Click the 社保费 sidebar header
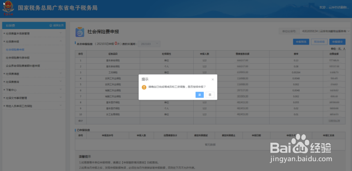The width and height of the screenshot is (352, 171). [11, 25]
